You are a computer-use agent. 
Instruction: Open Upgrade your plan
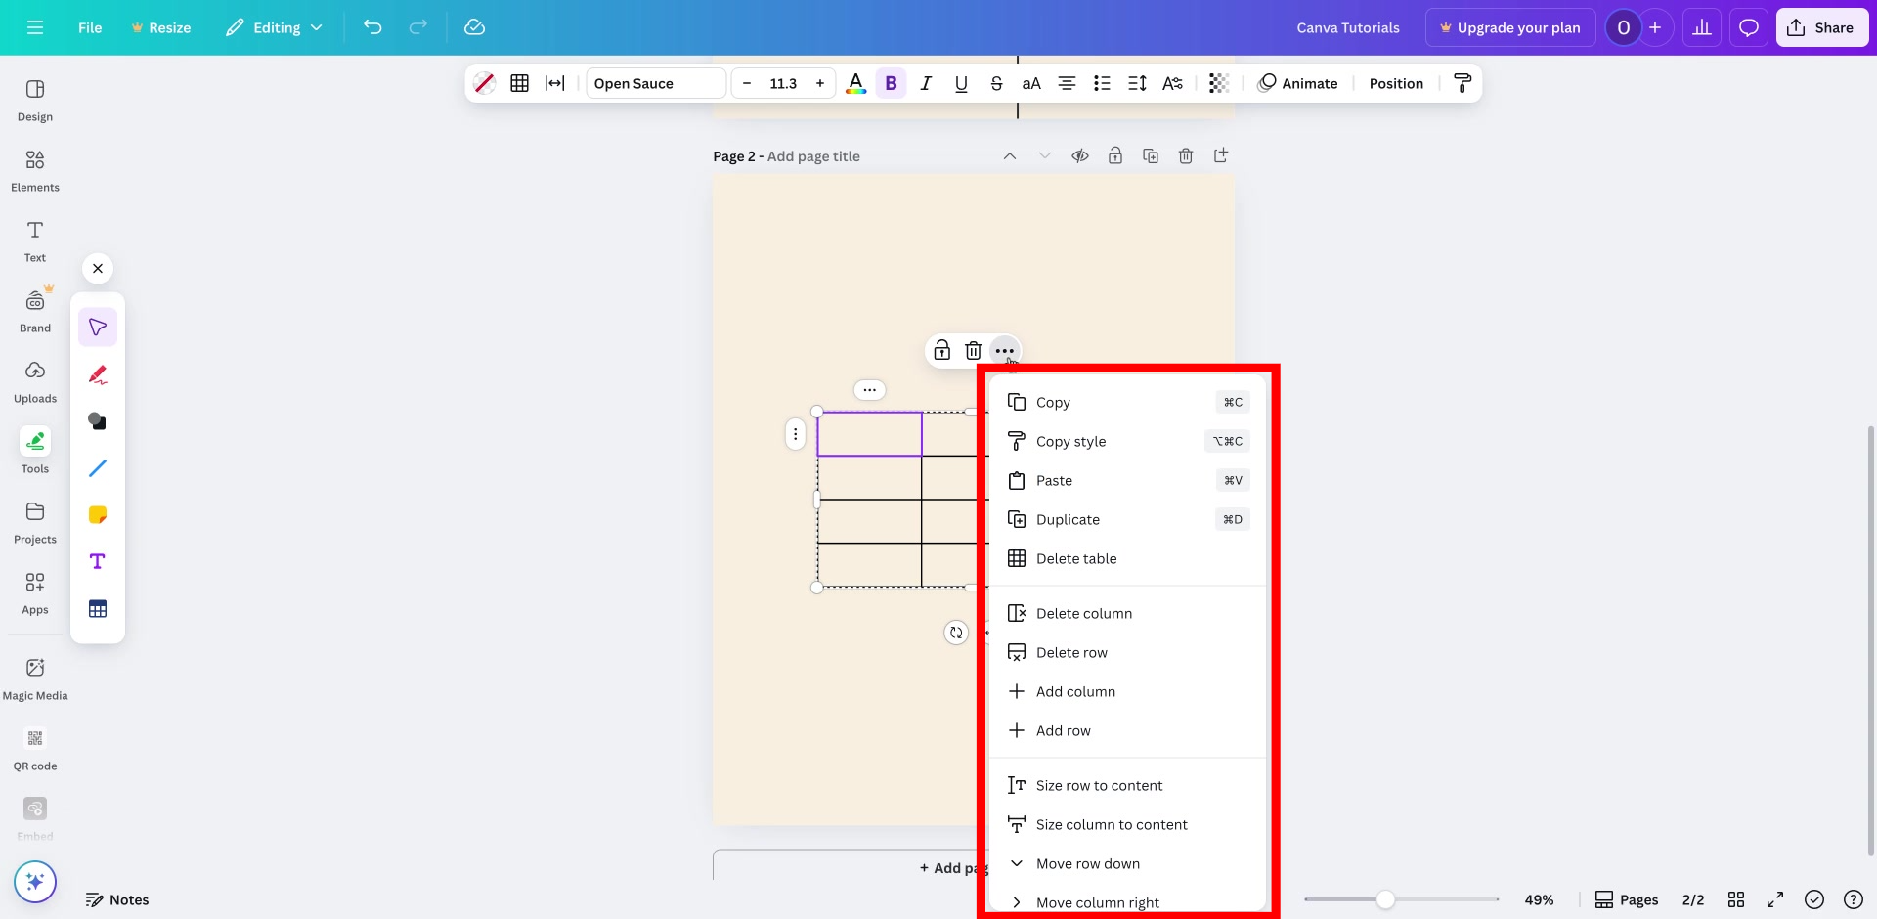(x=1509, y=26)
